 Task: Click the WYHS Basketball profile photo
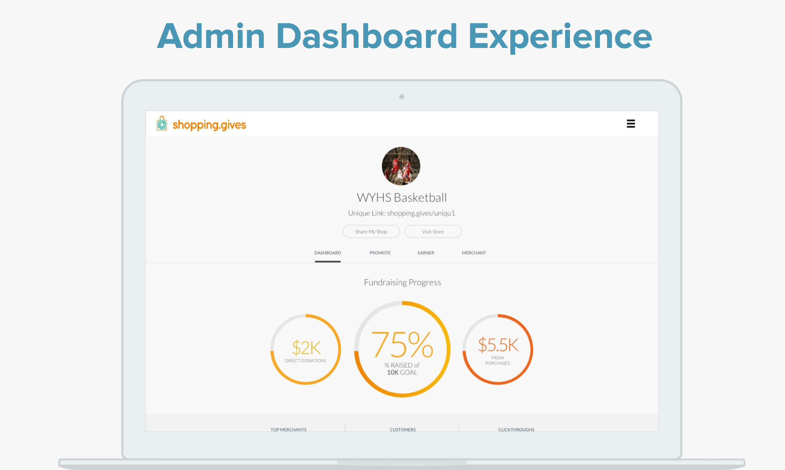[401, 166]
